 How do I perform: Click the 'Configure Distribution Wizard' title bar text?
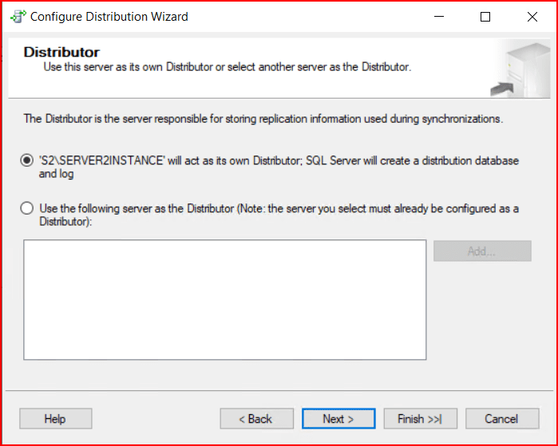(110, 17)
